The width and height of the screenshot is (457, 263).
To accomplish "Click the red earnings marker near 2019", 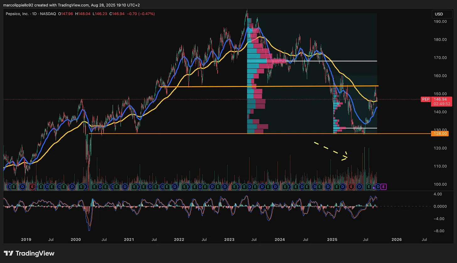I will 32,187.
